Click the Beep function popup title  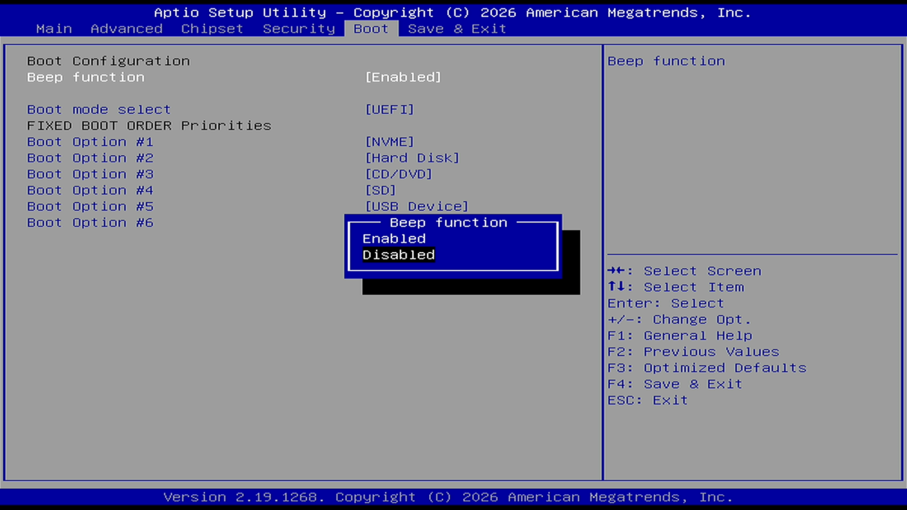tap(449, 222)
